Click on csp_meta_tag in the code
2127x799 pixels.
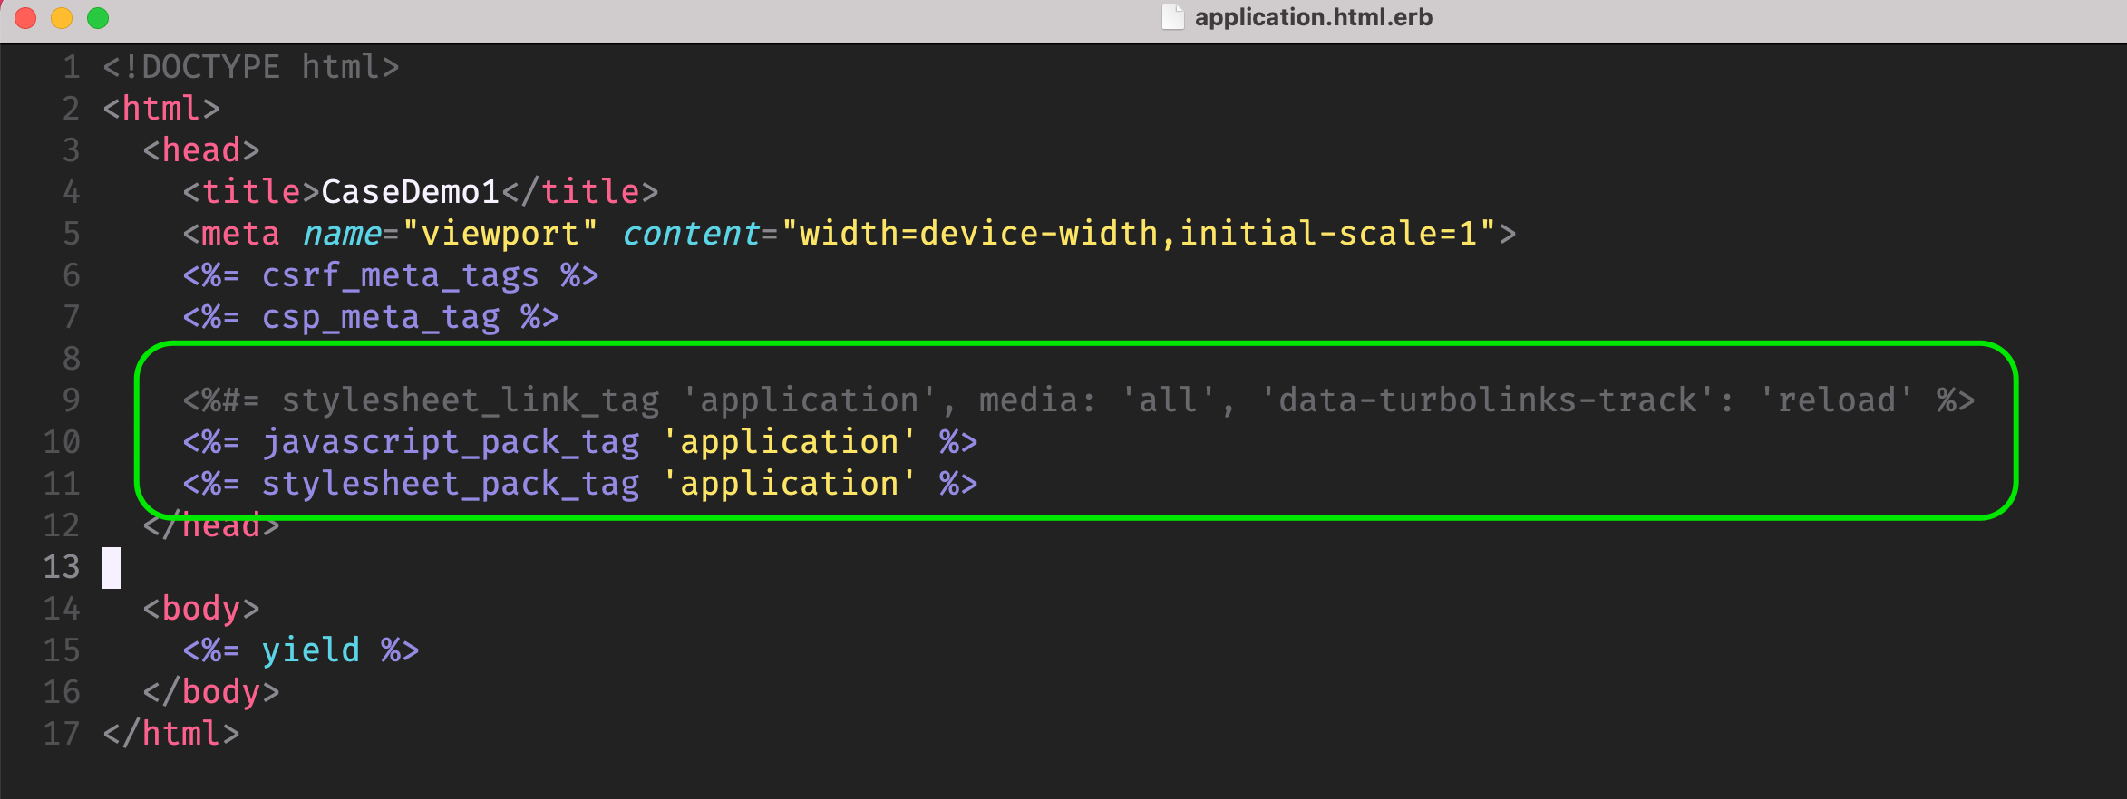coord(380,317)
